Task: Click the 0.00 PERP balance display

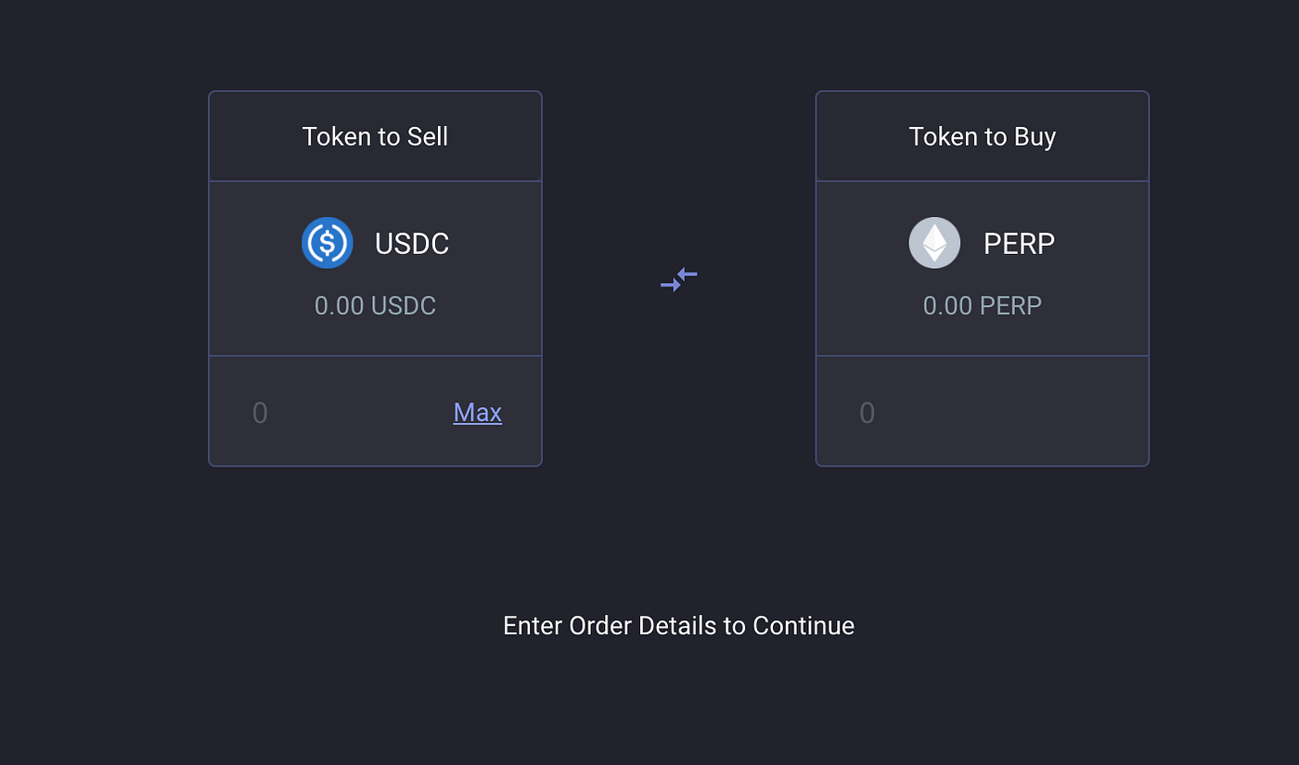Action: coord(983,305)
